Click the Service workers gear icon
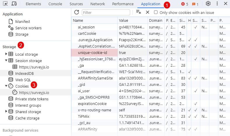Image resolution: width=230 pixels, height=136 pixels. (11, 28)
